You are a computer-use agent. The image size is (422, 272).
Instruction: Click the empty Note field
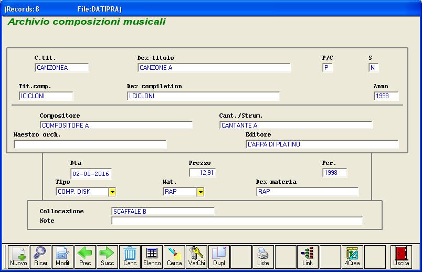pos(237,221)
